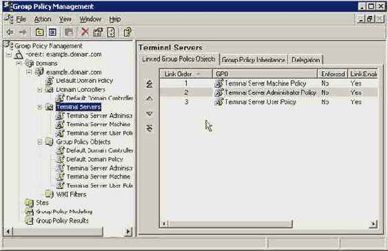Collapse the Domains node

(x=19, y=63)
